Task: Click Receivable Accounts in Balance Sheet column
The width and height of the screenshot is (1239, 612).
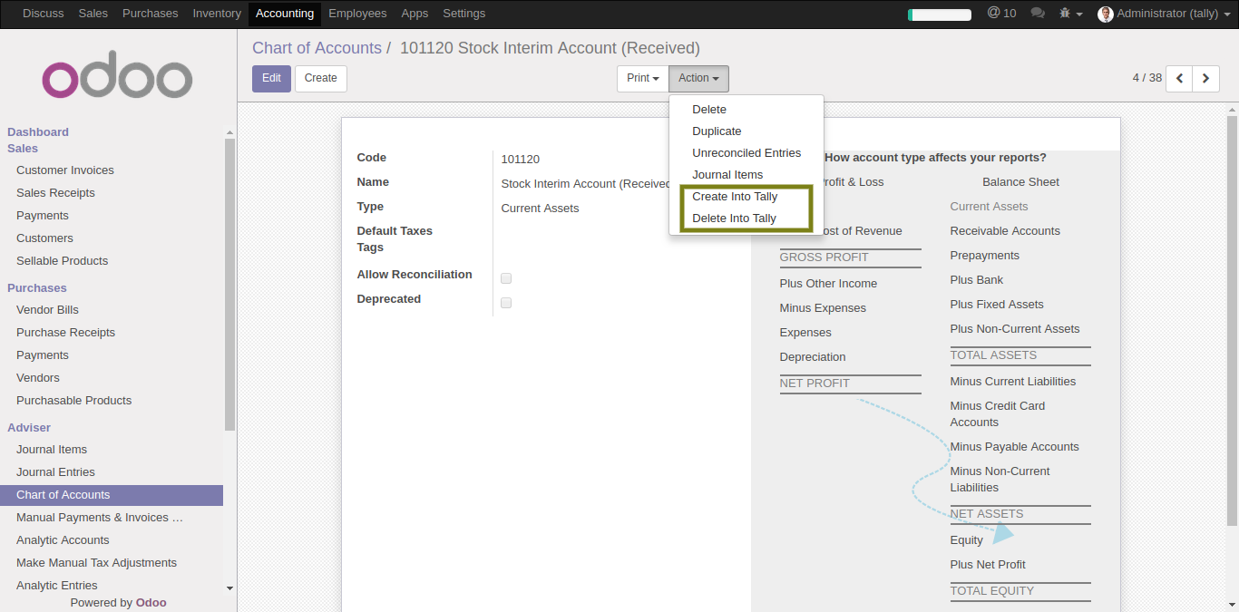Action: [x=1005, y=231]
